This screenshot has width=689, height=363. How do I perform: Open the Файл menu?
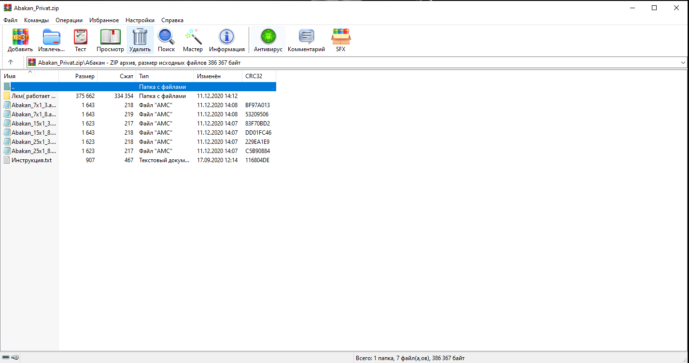click(10, 20)
